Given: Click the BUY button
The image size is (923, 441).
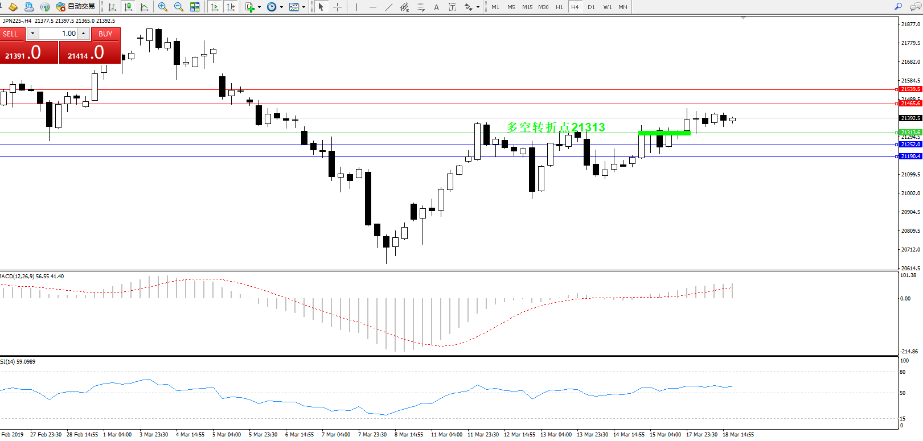Looking at the screenshot, I should pos(105,34).
